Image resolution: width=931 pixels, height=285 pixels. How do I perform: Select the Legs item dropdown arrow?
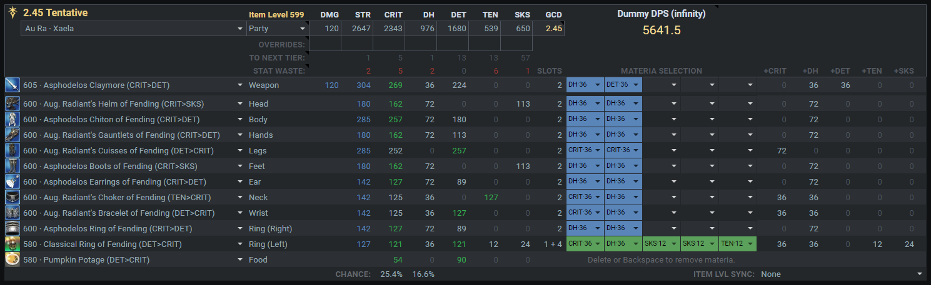240,150
